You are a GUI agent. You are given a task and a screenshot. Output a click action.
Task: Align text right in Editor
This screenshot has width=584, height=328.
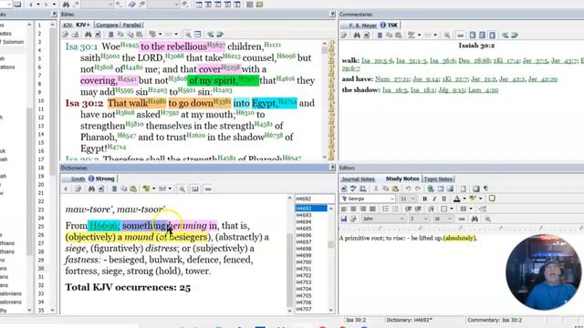pos(363,209)
